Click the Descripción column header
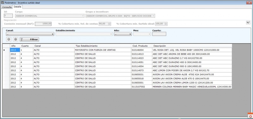This screenshot has height=119, width=253. coord(192,46)
